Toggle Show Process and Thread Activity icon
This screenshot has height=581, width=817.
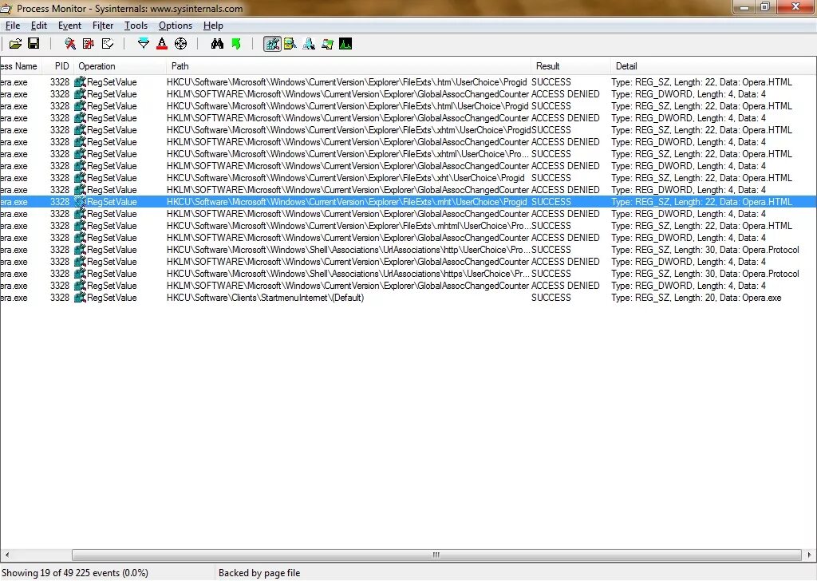pyautogui.click(x=327, y=44)
